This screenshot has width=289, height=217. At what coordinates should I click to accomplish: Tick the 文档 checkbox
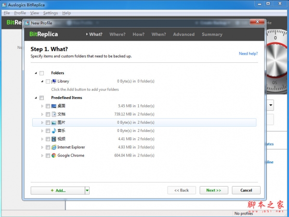(48, 114)
